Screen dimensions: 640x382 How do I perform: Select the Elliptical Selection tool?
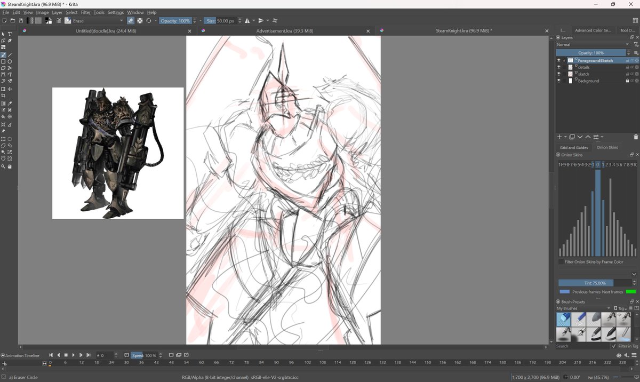(10, 139)
